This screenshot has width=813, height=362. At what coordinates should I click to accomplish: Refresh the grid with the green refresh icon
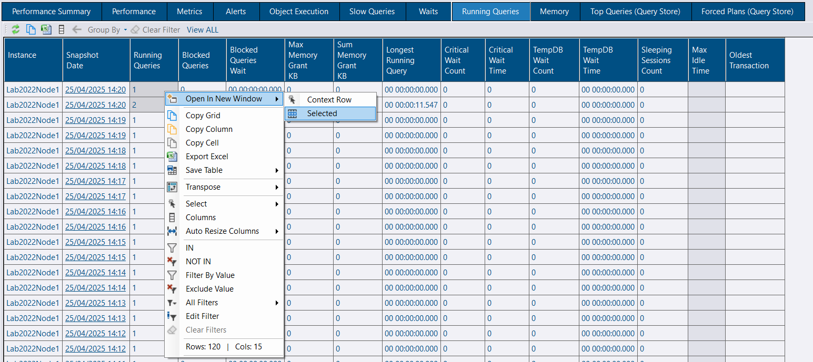[x=15, y=29]
